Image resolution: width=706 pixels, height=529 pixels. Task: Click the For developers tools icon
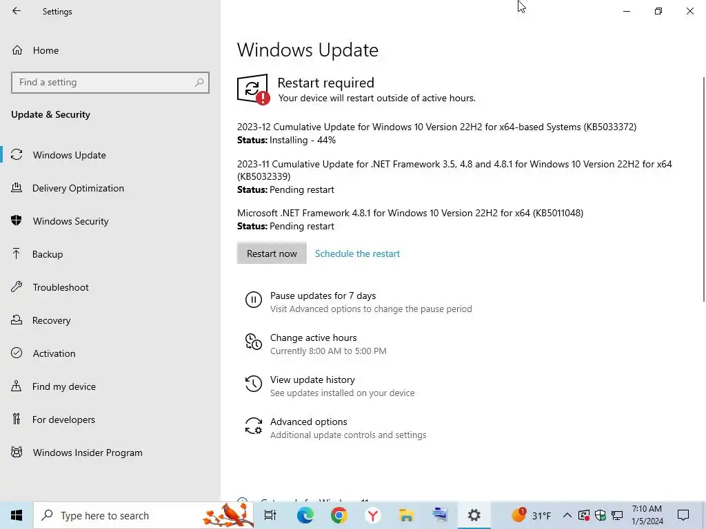click(x=17, y=419)
